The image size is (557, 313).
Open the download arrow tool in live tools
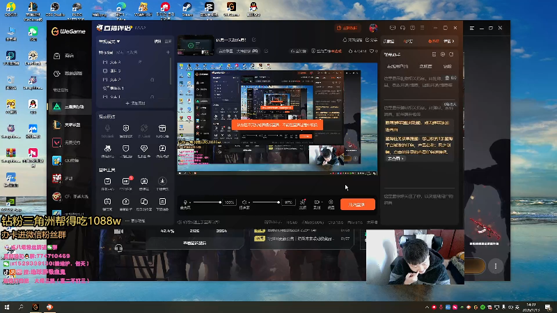tap(162, 182)
